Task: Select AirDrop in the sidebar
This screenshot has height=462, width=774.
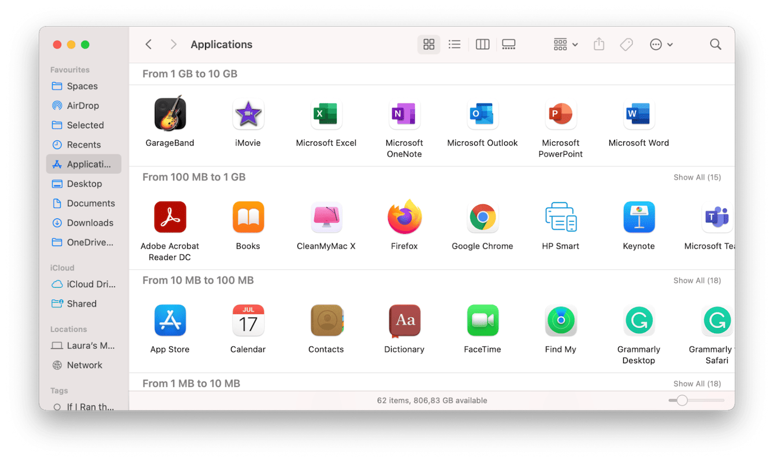Action: tap(84, 105)
